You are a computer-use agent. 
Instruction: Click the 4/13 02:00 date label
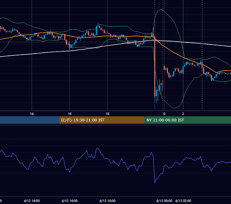click(x=183, y=201)
